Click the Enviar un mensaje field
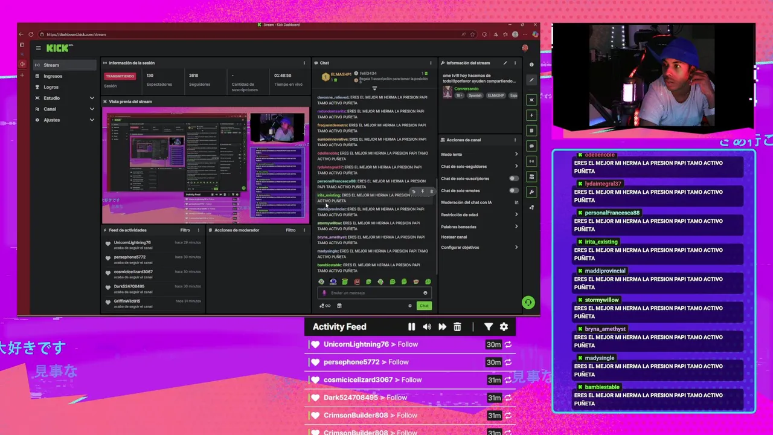773x435 pixels. [x=374, y=293]
